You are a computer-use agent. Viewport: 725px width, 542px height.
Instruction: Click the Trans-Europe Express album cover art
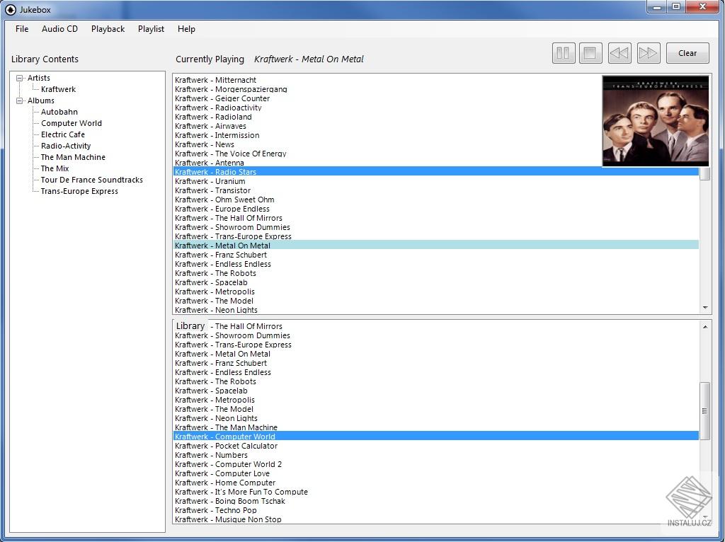(655, 120)
